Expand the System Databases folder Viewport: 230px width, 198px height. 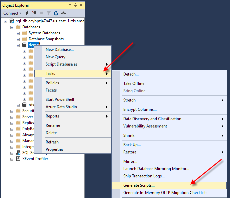(18, 33)
